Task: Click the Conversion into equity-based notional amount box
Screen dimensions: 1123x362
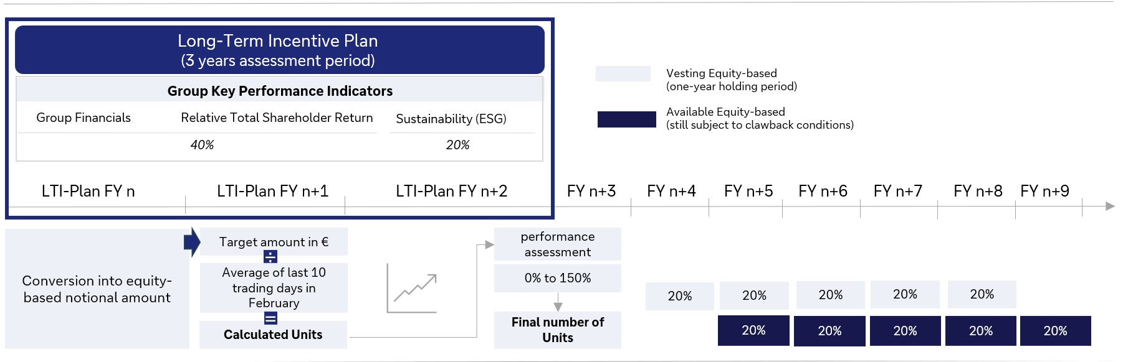Action: tap(97, 289)
